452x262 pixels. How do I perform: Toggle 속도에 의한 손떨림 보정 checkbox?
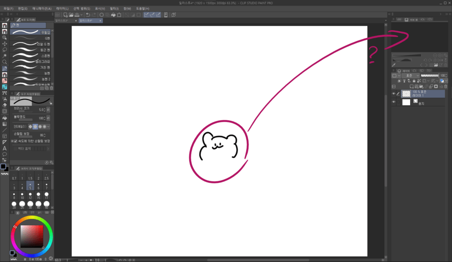click(16, 141)
